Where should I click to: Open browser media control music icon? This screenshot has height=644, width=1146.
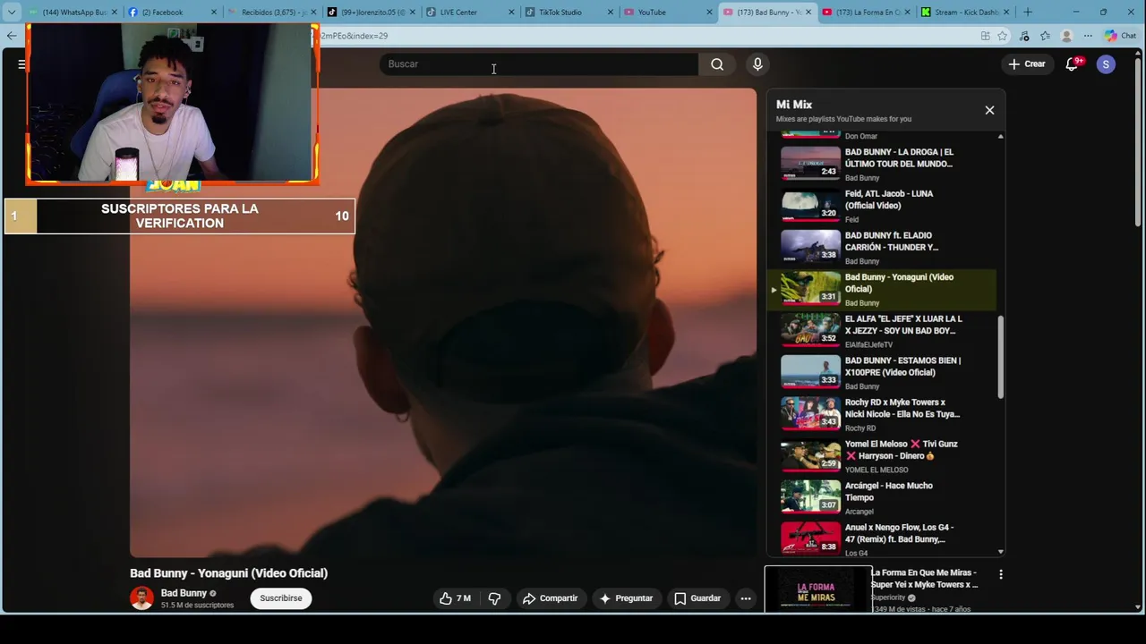click(1024, 36)
